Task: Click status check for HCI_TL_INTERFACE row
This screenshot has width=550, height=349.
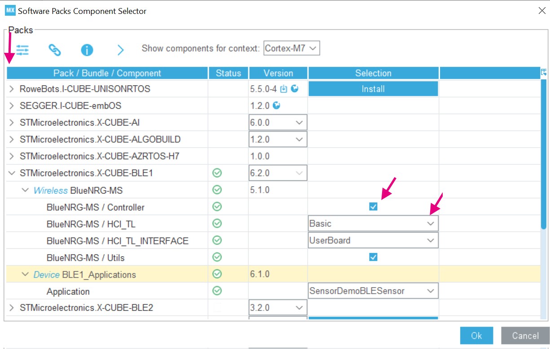Action: point(217,240)
